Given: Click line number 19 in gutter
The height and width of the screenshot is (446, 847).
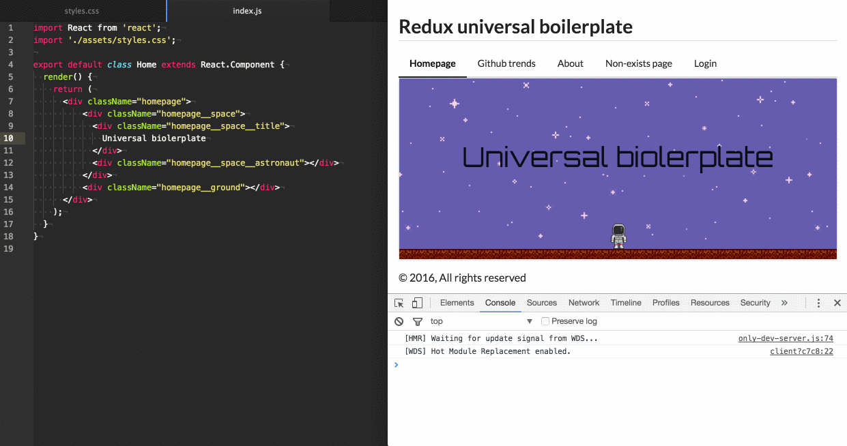Looking at the screenshot, I should pos(8,249).
